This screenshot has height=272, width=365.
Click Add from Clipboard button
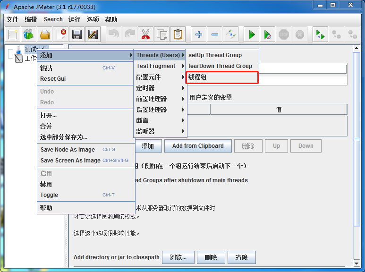[198, 146]
